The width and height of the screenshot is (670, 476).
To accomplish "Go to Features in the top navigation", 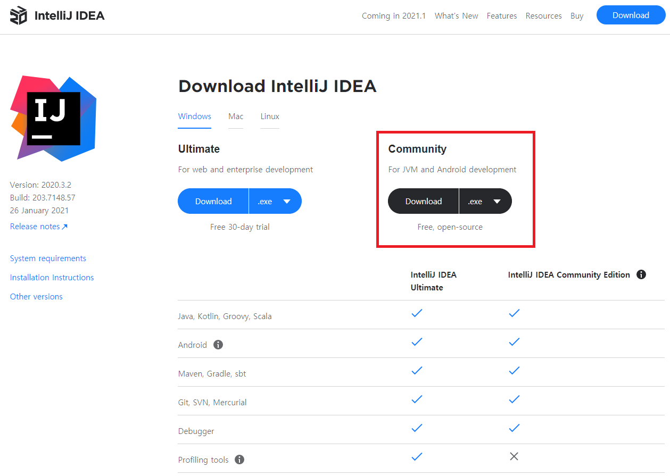I will pyautogui.click(x=502, y=16).
